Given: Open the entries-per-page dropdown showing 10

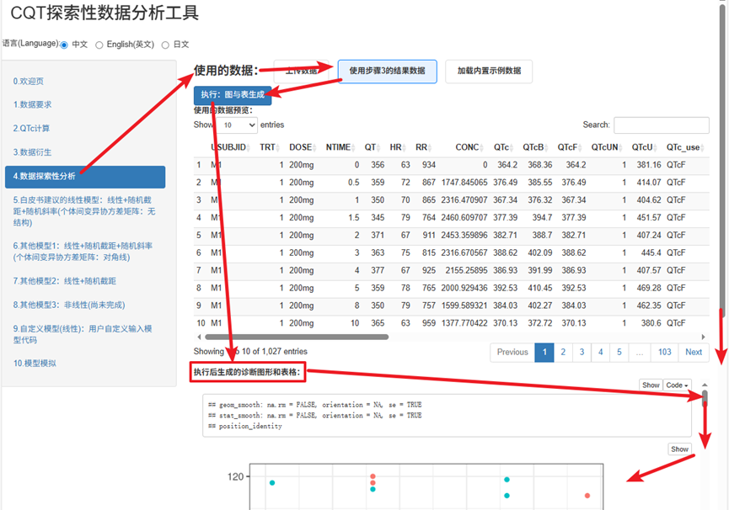Looking at the screenshot, I should (237, 125).
